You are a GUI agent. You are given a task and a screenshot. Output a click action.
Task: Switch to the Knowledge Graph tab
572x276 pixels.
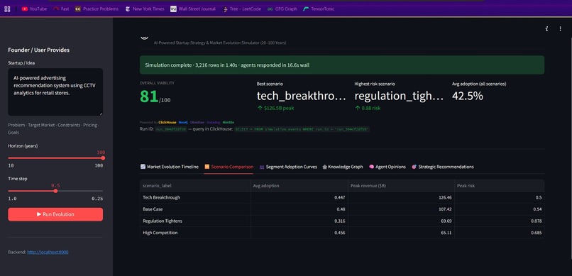(x=343, y=167)
